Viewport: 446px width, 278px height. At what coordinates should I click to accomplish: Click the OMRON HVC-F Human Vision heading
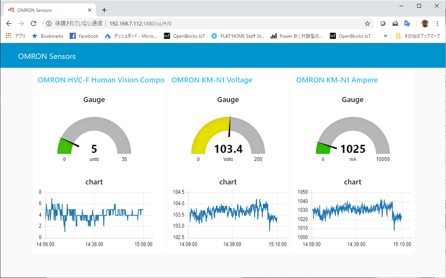tap(101, 80)
